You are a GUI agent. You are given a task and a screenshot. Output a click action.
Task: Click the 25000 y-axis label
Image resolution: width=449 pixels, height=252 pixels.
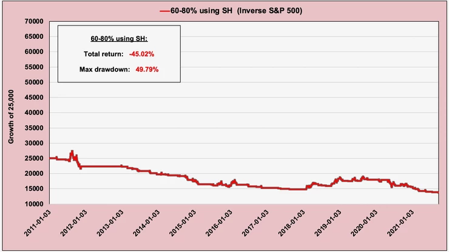click(x=34, y=158)
